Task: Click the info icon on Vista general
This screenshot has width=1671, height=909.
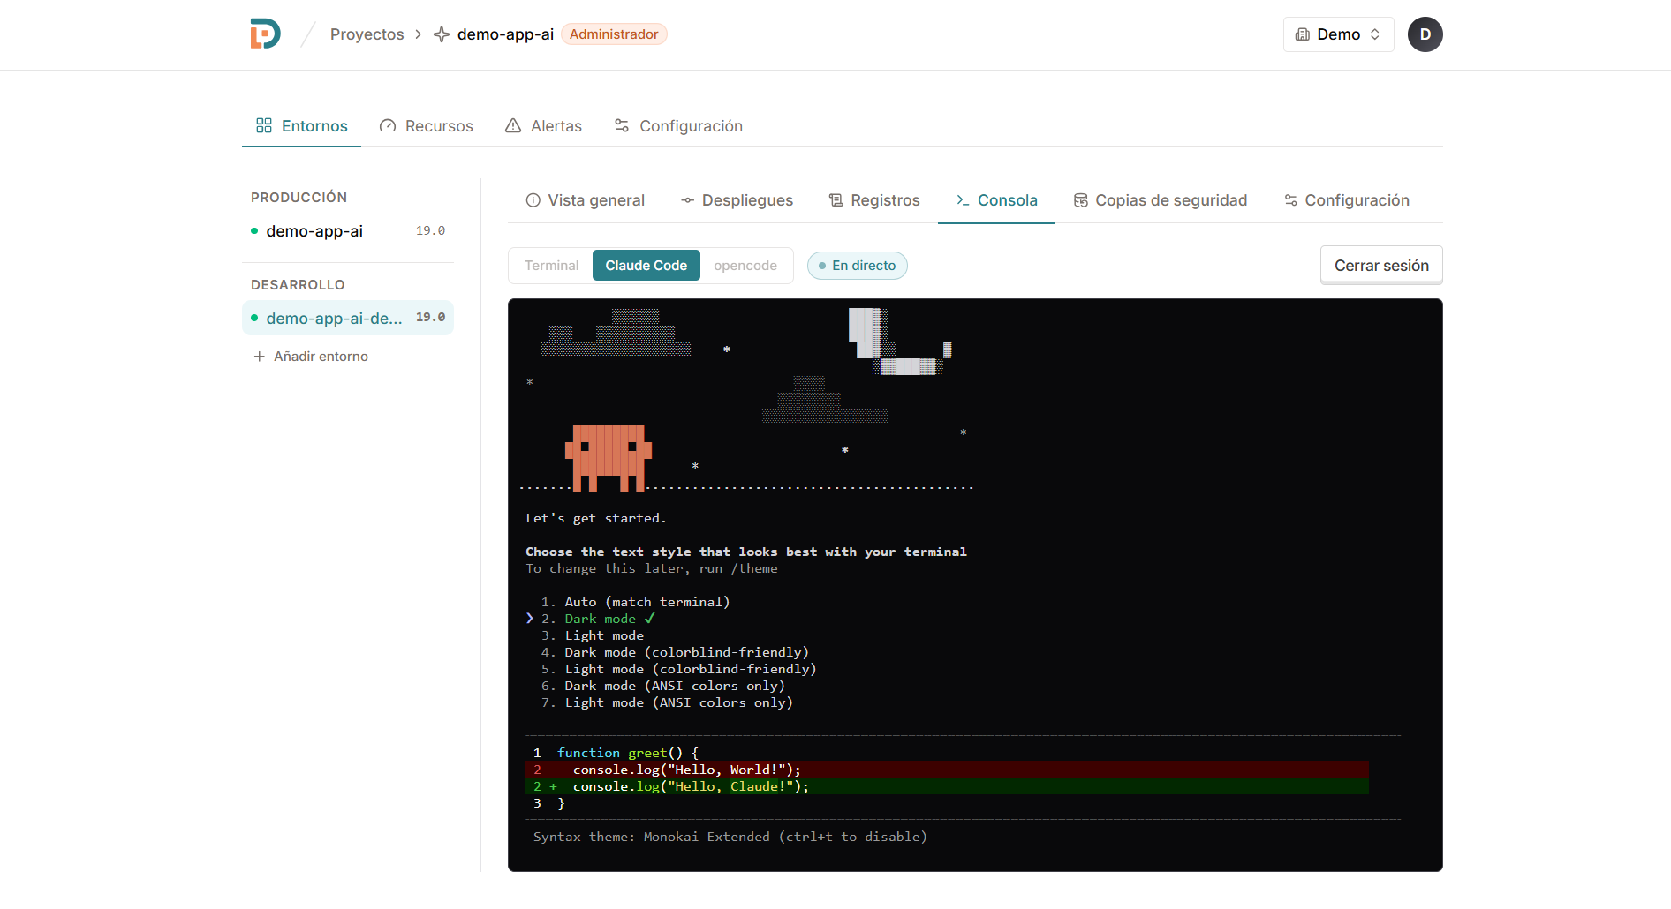Action: pos(533,200)
